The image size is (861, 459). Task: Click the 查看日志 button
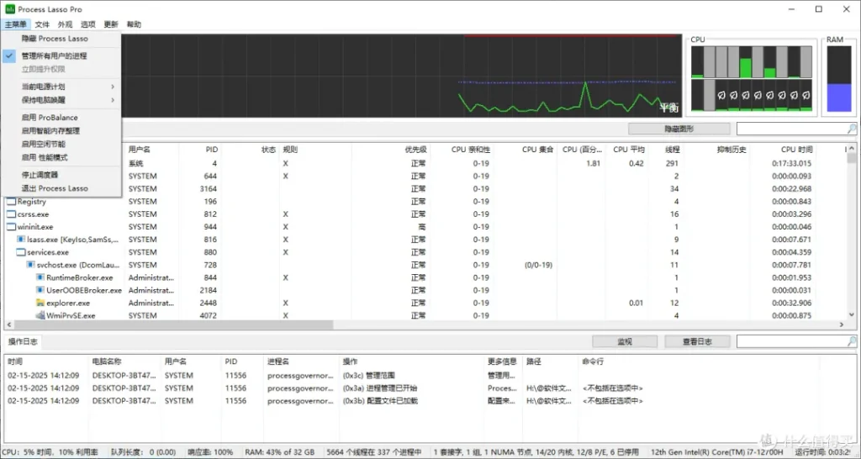pyautogui.click(x=697, y=341)
